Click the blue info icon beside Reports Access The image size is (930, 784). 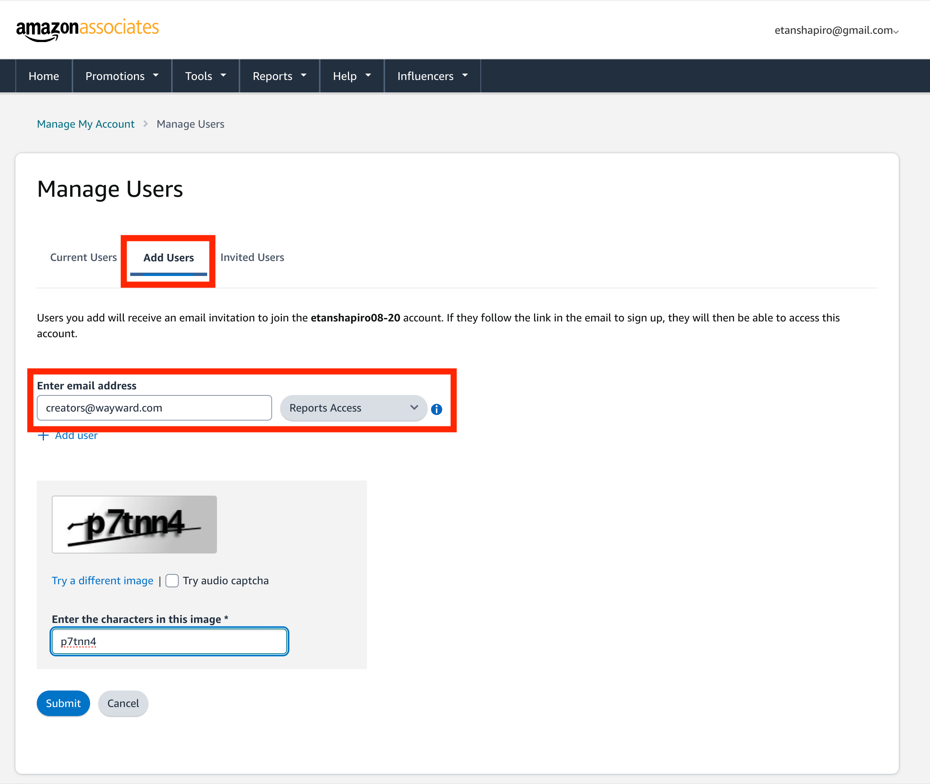point(436,409)
